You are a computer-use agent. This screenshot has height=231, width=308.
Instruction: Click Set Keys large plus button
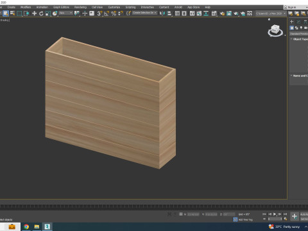tap(295, 216)
